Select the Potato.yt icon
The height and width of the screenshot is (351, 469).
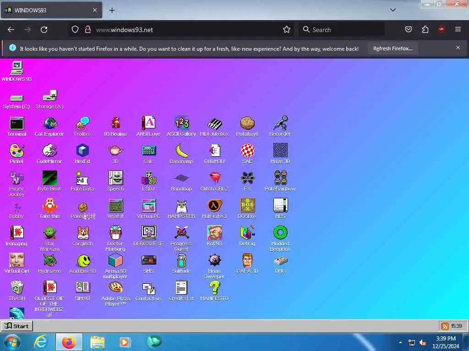(247, 127)
